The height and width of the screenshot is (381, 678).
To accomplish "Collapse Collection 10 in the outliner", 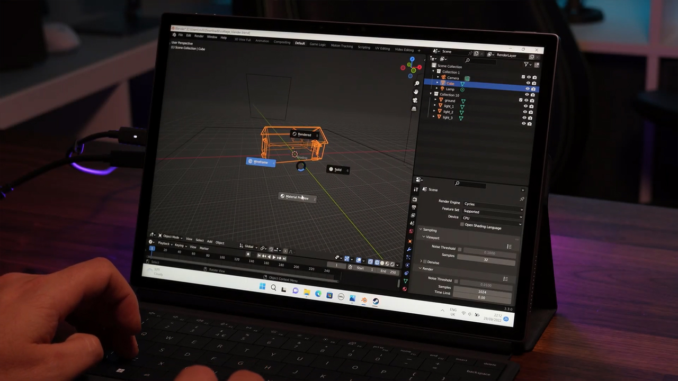I will 431,94.
